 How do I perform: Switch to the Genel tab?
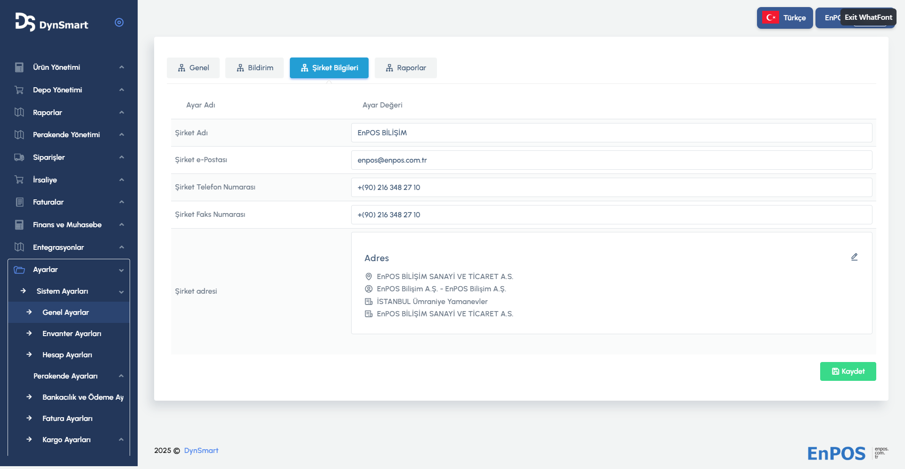[x=193, y=68]
